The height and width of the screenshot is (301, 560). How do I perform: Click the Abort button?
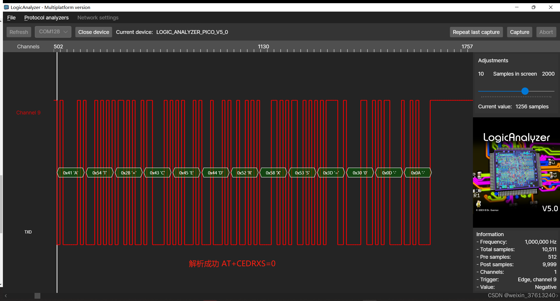(x=546, y=32)
